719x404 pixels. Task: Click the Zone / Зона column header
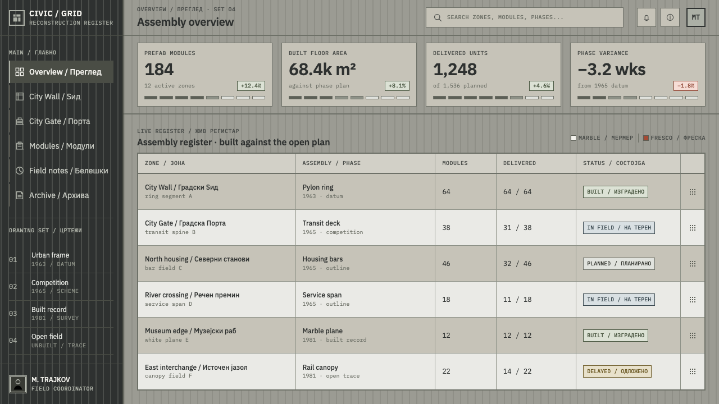217,163
